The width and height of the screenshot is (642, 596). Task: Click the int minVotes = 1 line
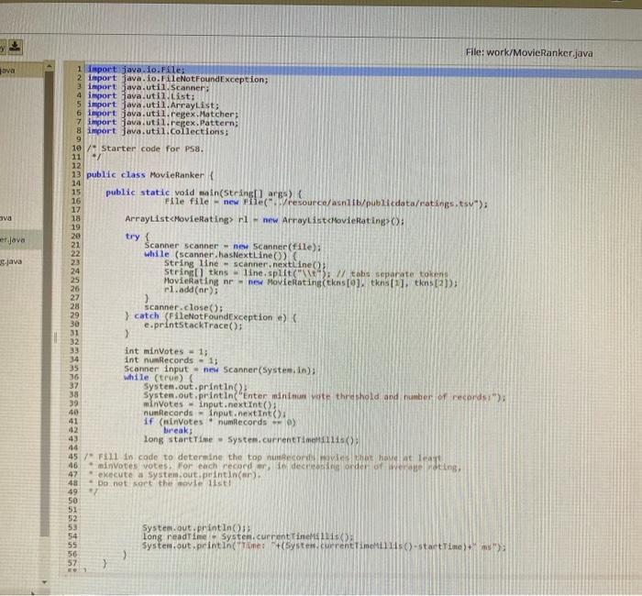pos(166,351)
